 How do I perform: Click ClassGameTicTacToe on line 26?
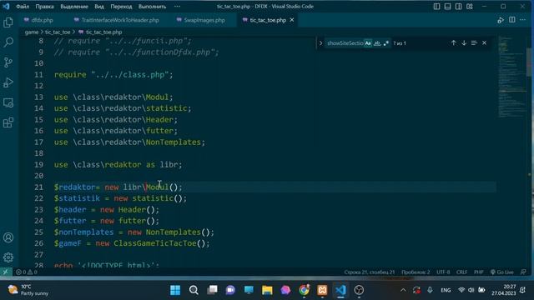click(155, 243)
